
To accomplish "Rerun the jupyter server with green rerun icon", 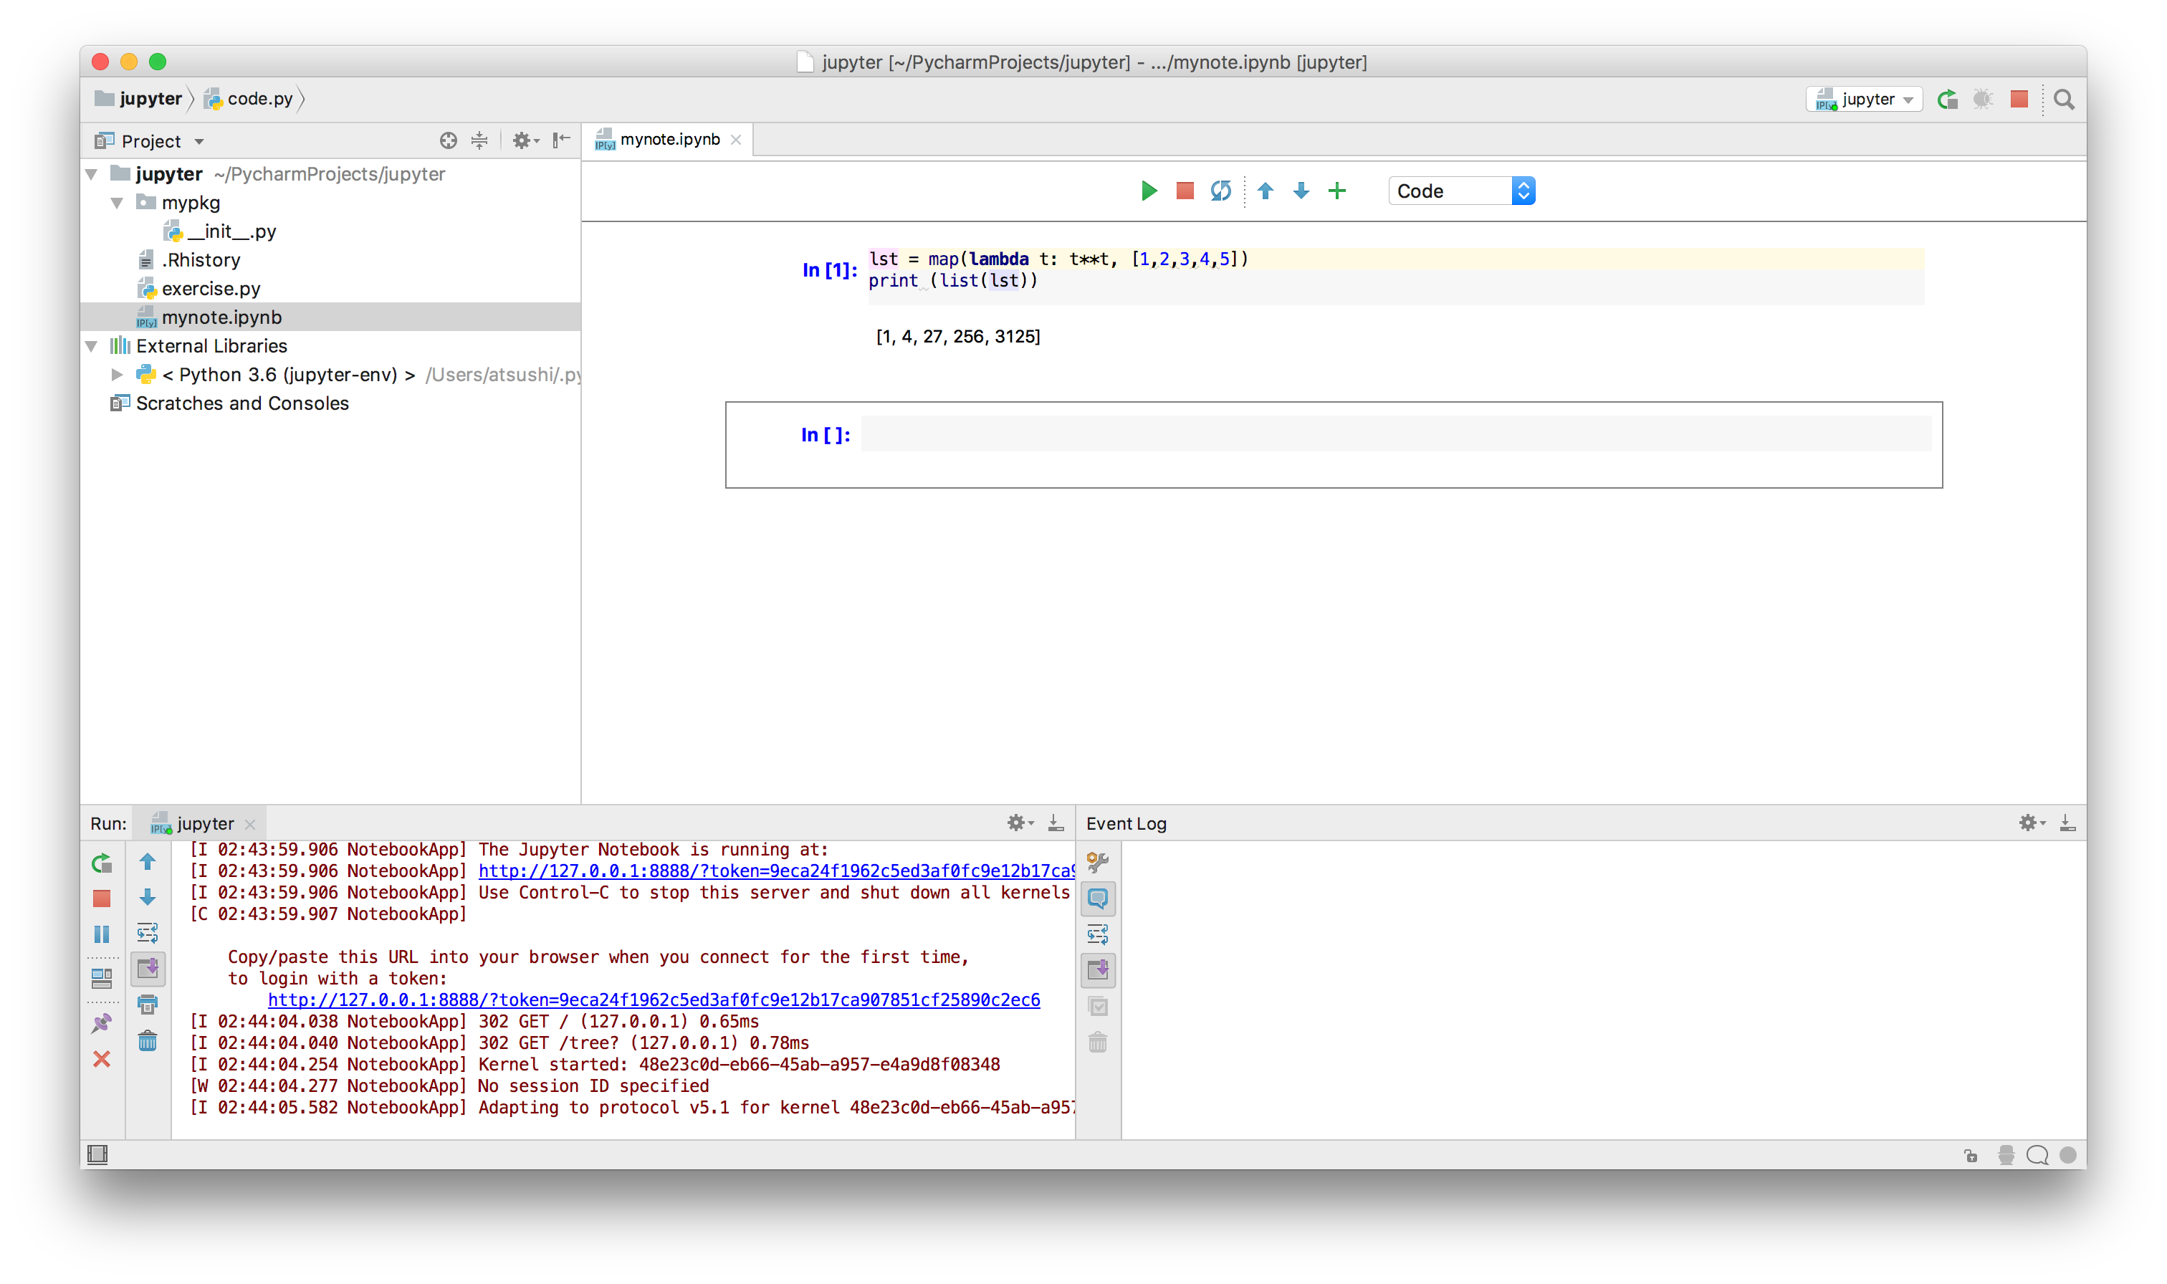I will 101,862.
